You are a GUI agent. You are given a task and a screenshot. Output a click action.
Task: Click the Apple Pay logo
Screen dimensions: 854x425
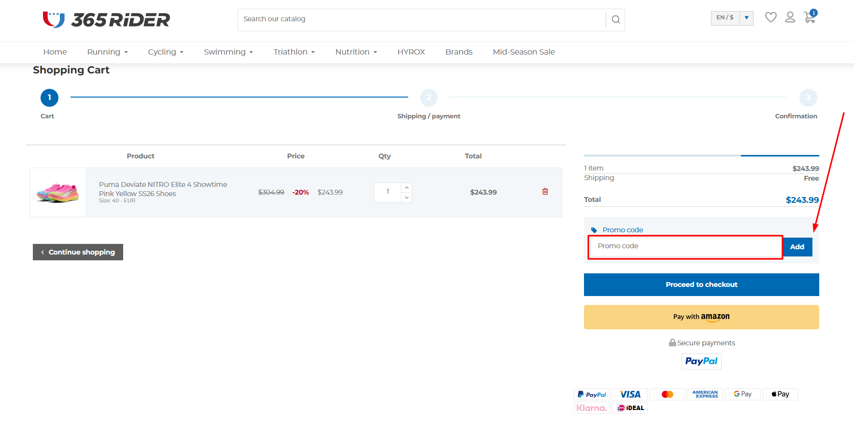781,395
